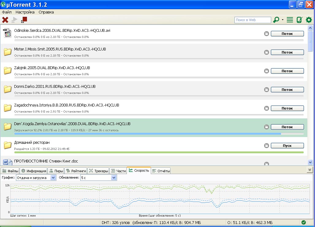The width and height of the screenshot is (315, 227).
Task: Switch to the Отчёты tab
Action: [161, 171]
